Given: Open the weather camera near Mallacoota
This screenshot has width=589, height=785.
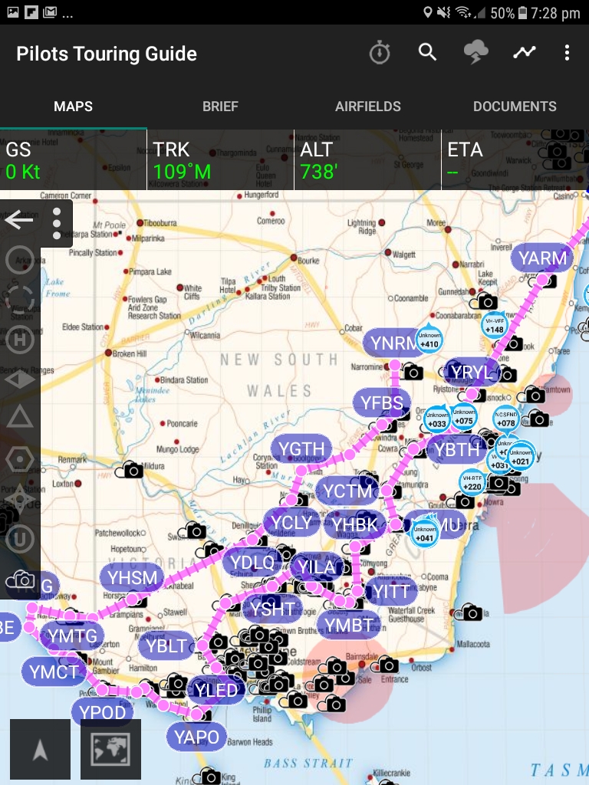Looking at the screenshot, I should 469,612.
